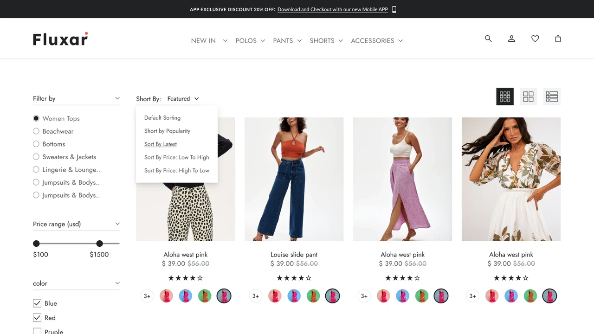Expand the POLOS menu

coord(250,41)
